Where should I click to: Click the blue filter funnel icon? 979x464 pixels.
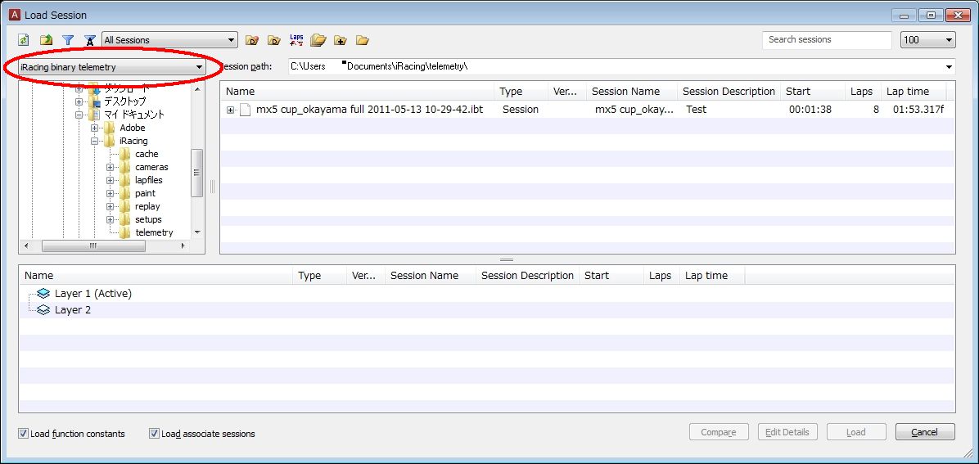68,41
